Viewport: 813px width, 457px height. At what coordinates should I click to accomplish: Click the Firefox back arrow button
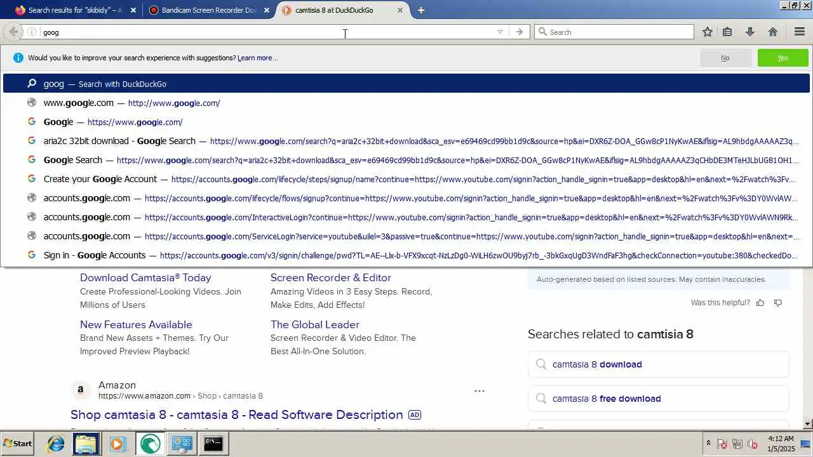[x=13, y=32]
